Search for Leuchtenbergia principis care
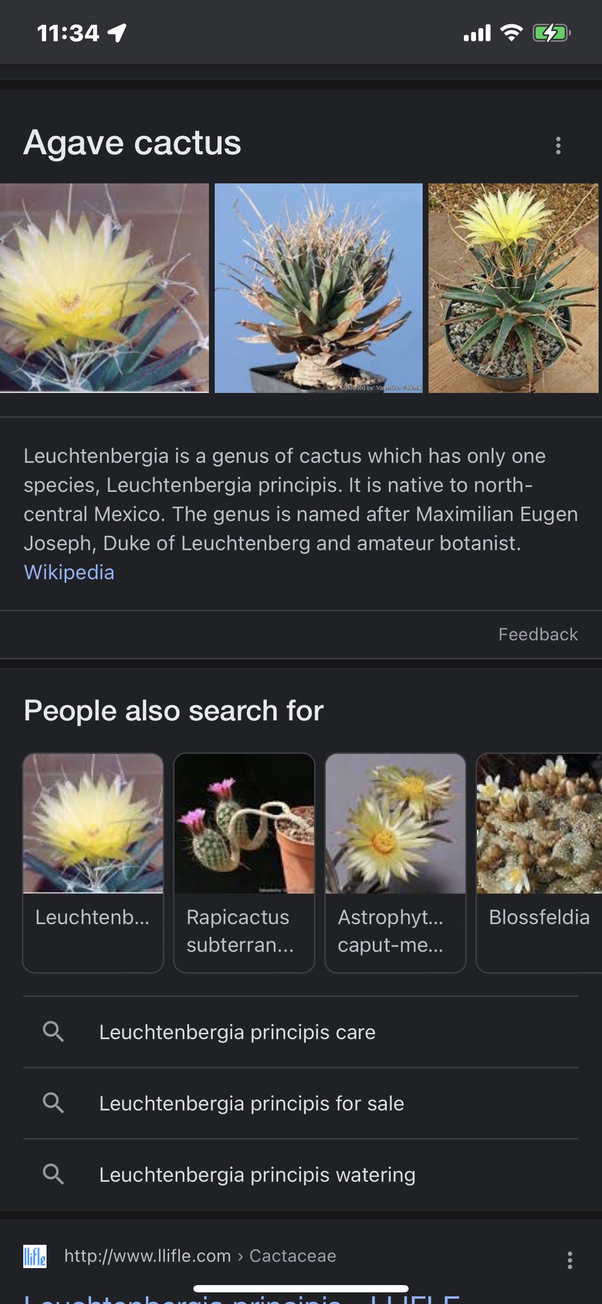 coord(237,1032)
